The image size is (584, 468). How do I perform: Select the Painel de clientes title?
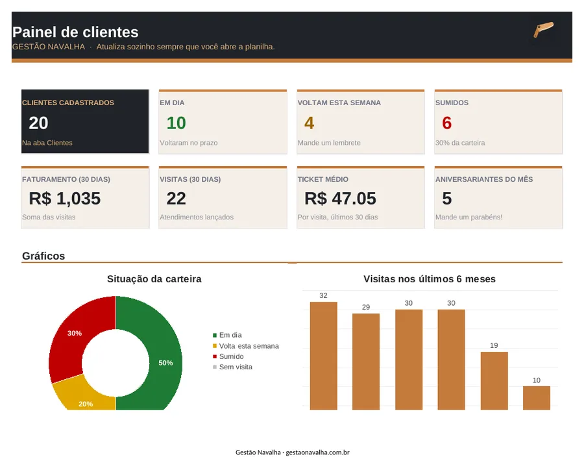tap(75, 32)
